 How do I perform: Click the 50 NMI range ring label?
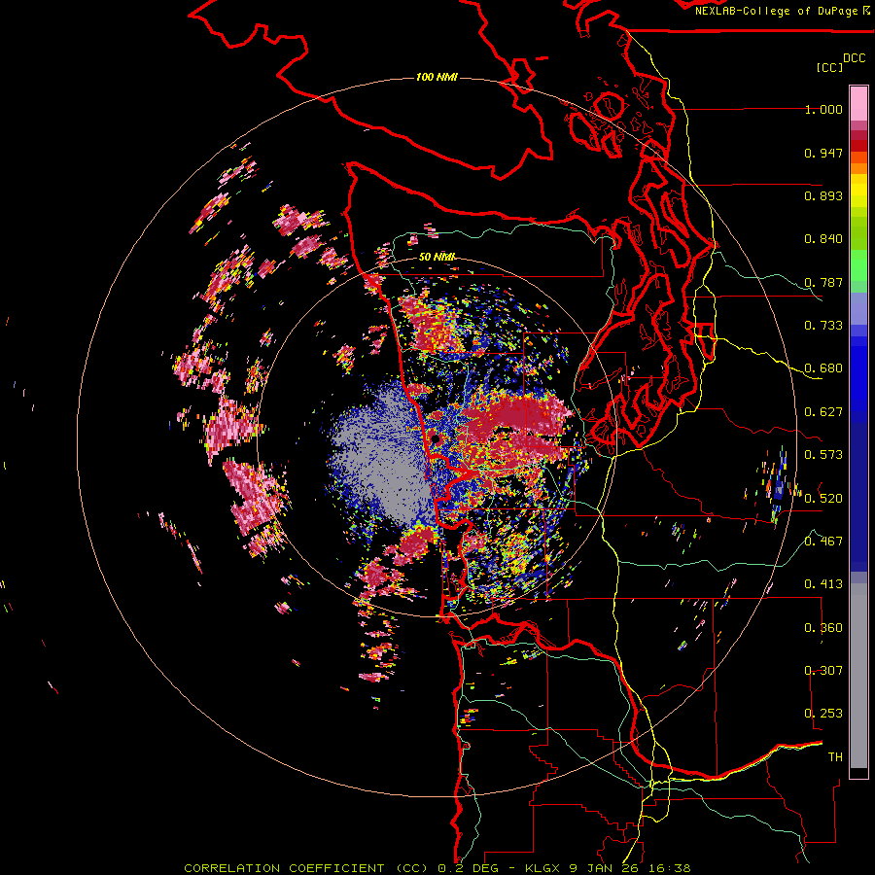(437, 257)
